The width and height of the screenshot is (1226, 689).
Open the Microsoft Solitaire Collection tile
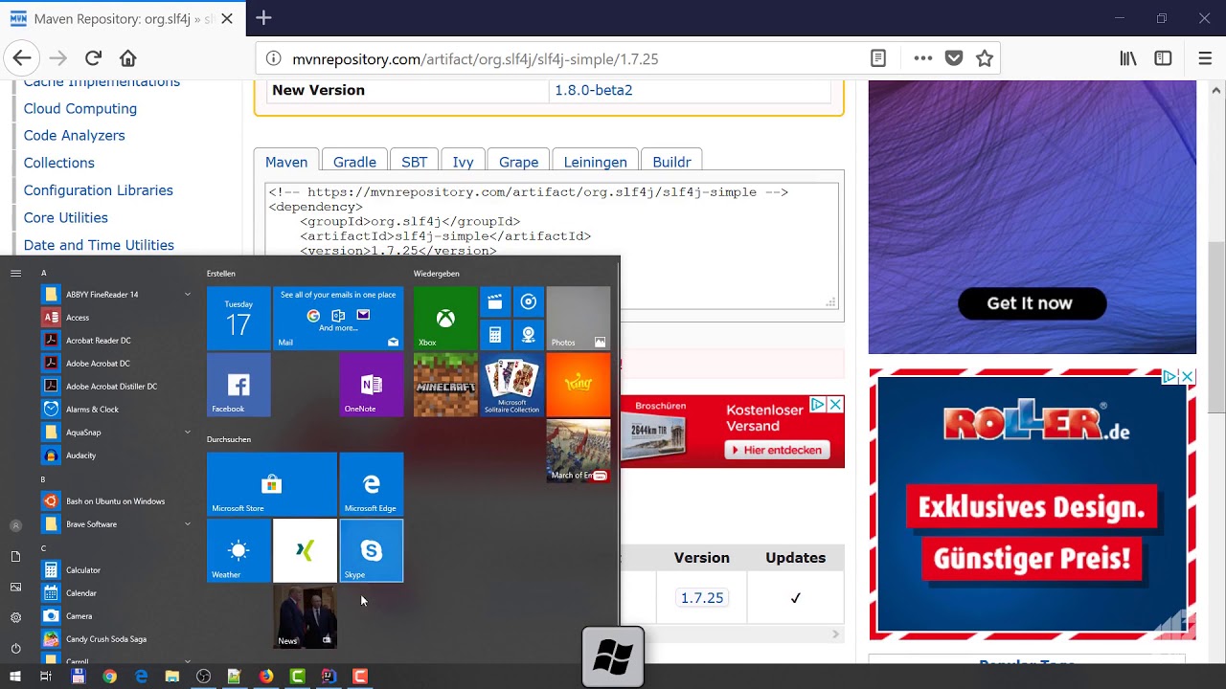(x=511, y=385)
